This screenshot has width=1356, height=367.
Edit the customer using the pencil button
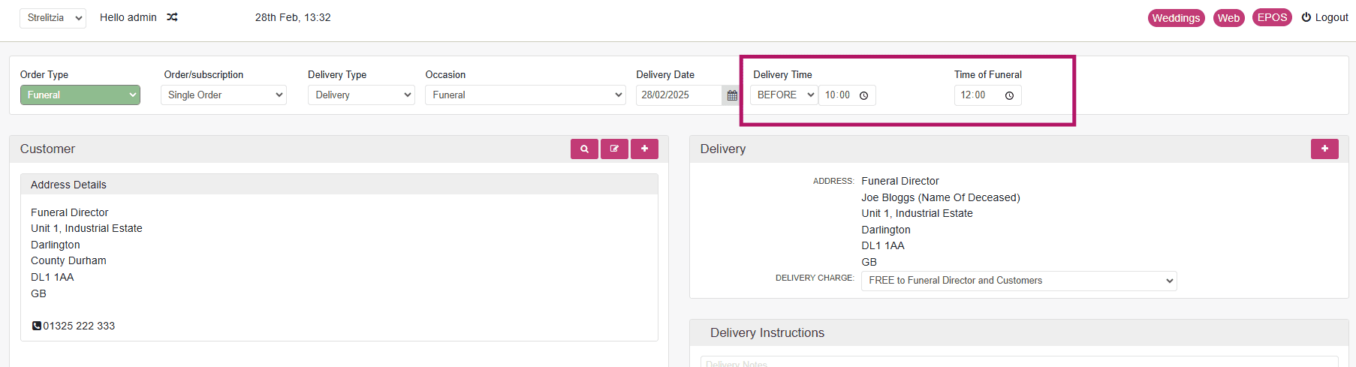pos(614,149)
